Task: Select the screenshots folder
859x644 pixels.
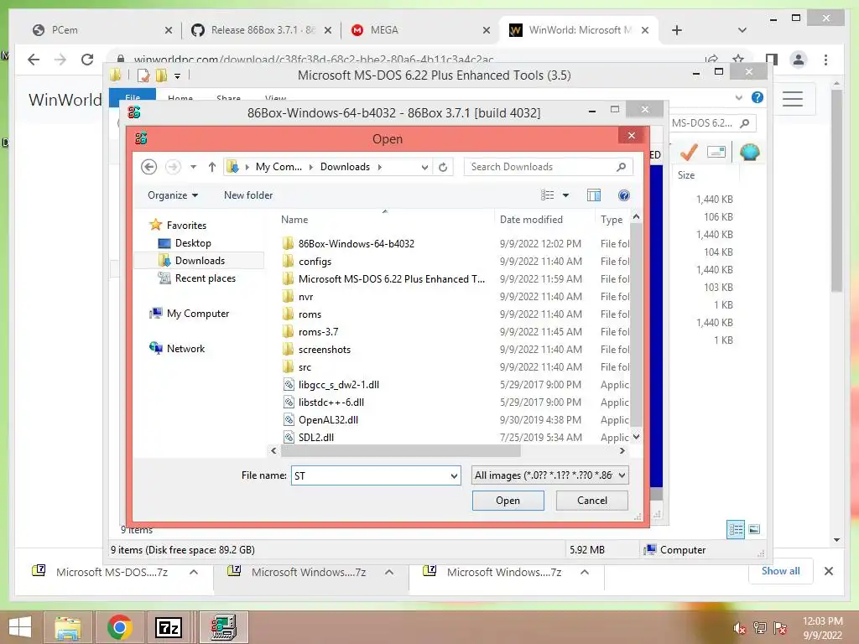Action: pyautogui.click(x=325, y=350)
